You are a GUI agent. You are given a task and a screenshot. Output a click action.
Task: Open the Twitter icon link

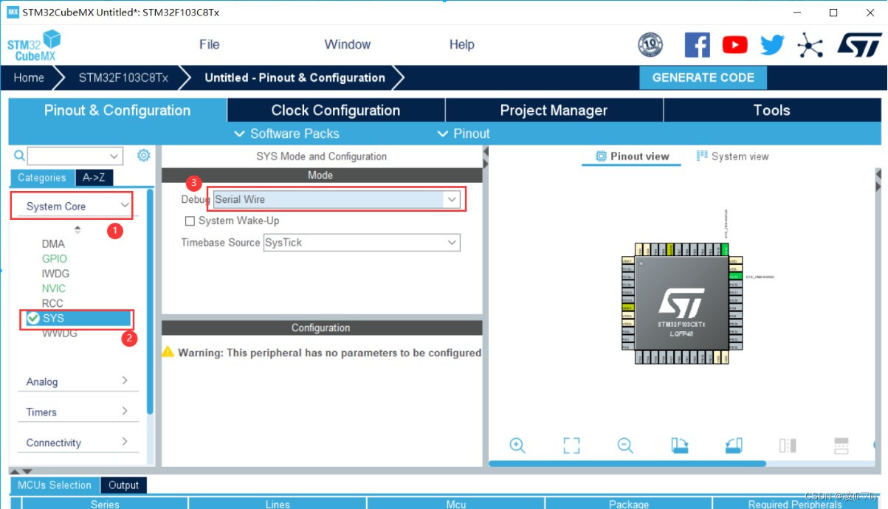point(772,46)
